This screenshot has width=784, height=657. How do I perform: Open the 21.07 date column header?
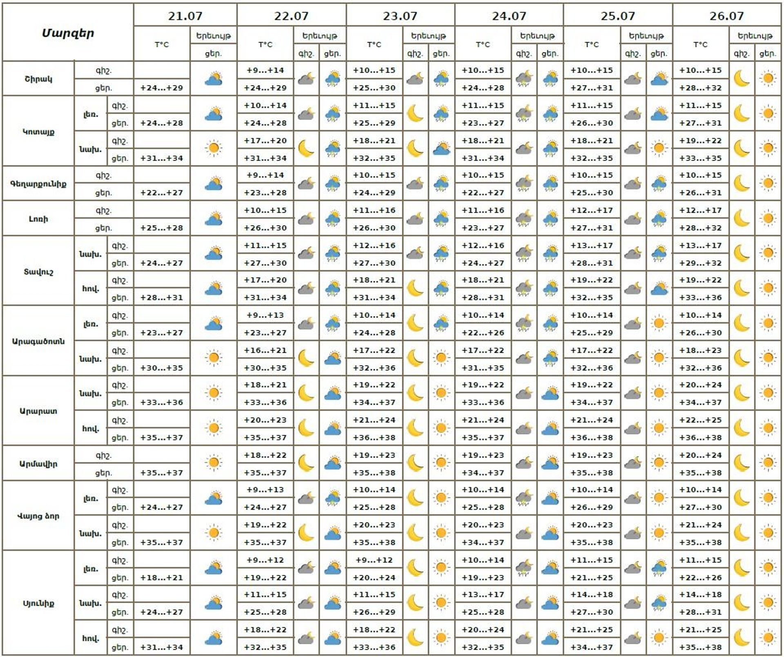click(x=185, y=16)
